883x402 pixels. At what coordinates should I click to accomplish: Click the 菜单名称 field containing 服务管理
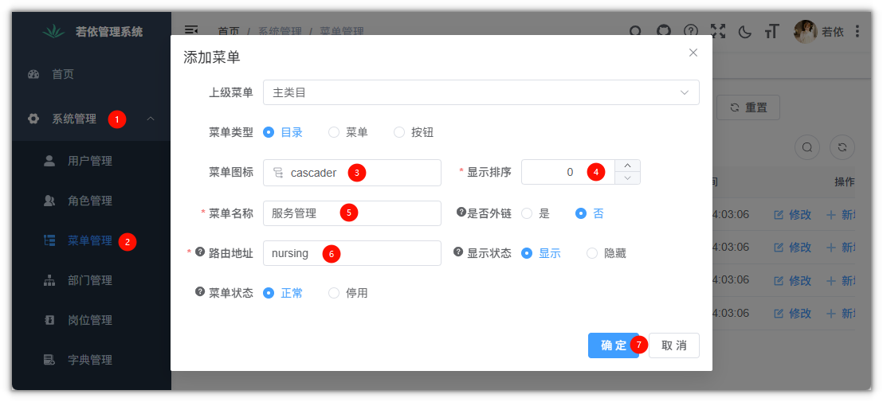point(352,213)
